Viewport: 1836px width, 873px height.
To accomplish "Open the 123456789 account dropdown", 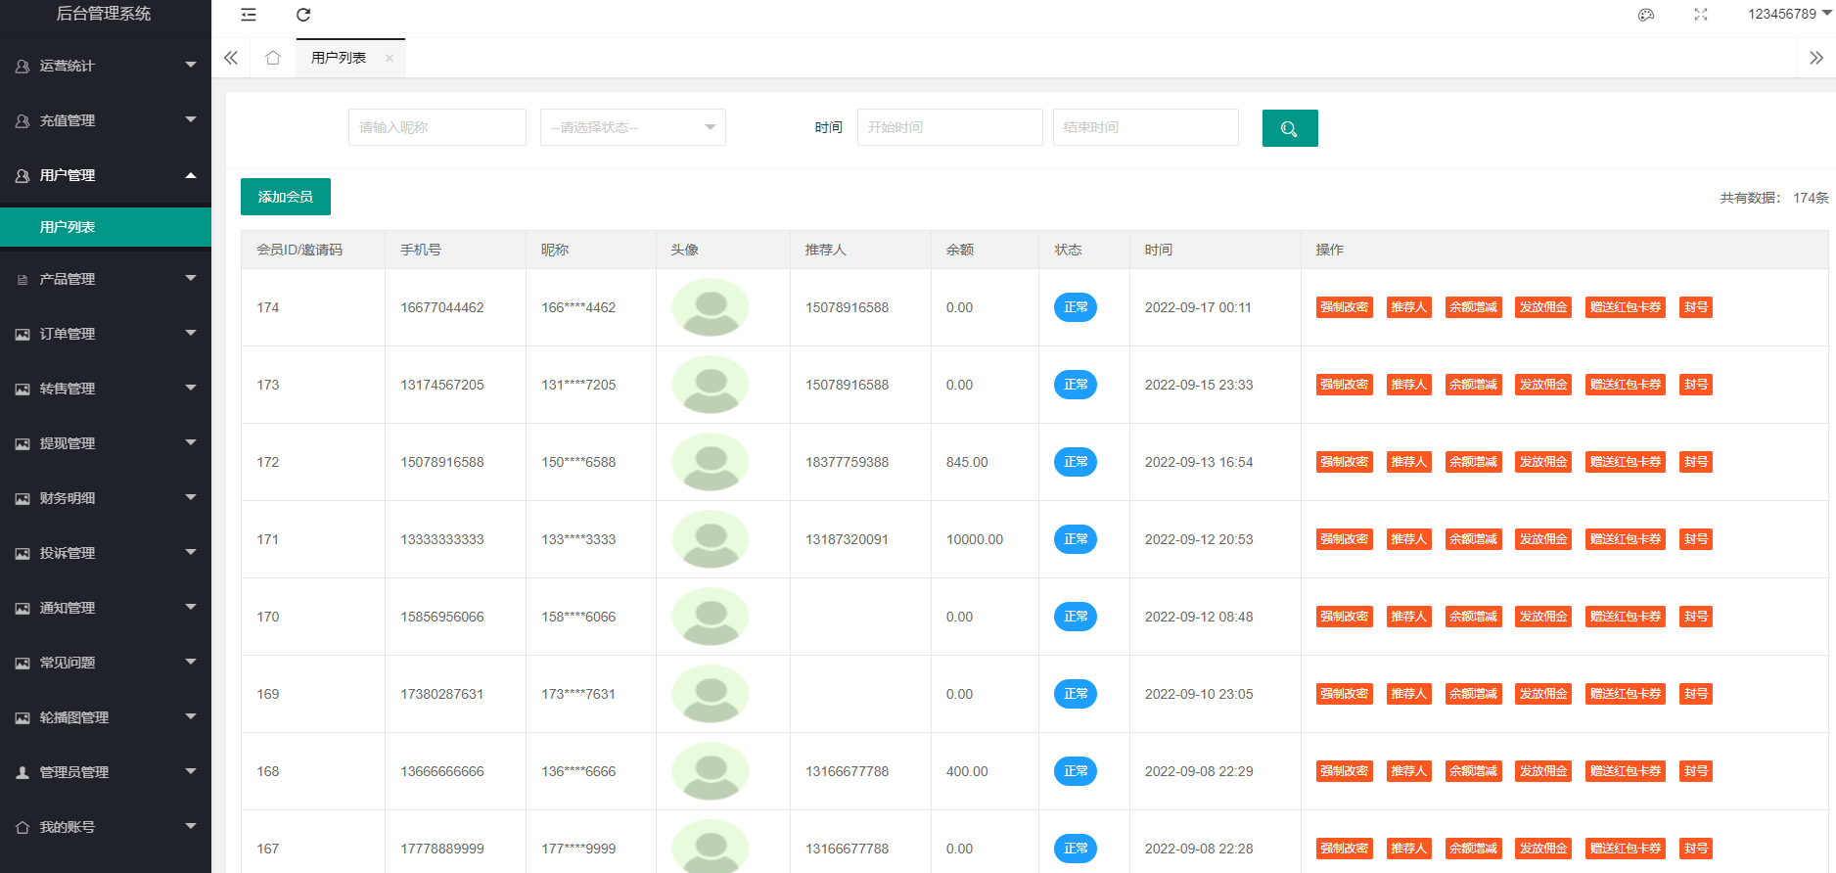I will coord(1788,15).
